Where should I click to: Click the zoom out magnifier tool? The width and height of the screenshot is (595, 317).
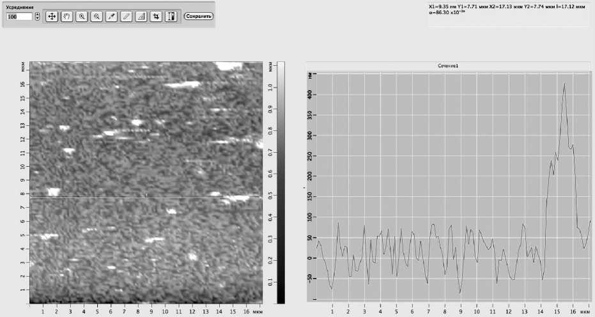[x=96, y=16]
